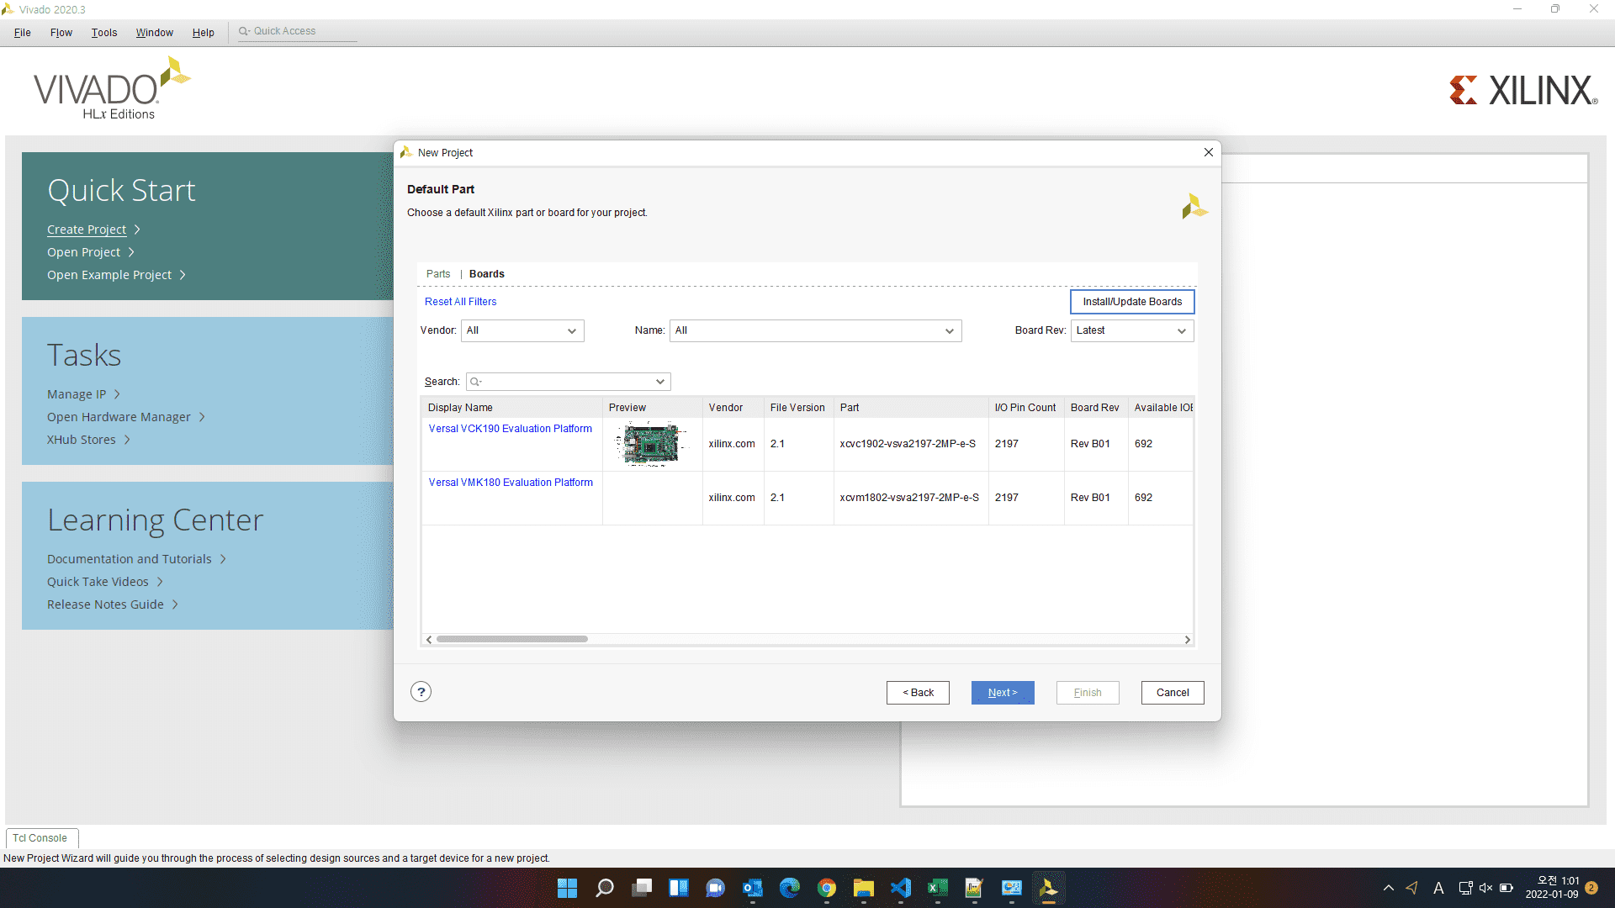Open the Flow menu
This screenshot has width=1615, height=908.
pyautogui.click(x=61, y=33)
